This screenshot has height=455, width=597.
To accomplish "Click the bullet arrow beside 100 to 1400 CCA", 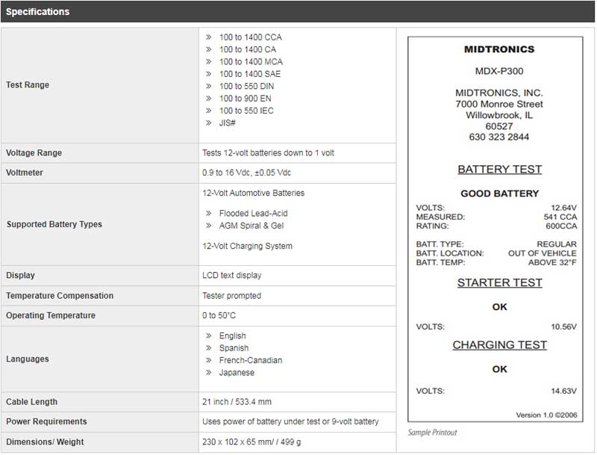I will click(x=209, y=37).
